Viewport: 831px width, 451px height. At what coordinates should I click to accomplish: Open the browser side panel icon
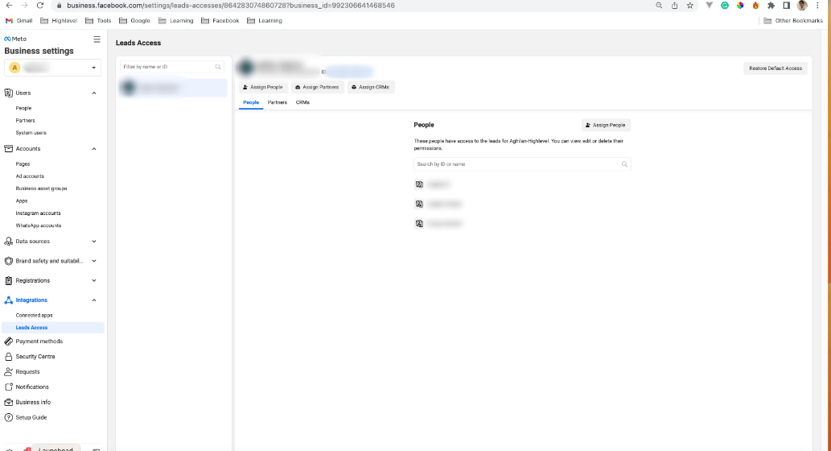(787, 6)
